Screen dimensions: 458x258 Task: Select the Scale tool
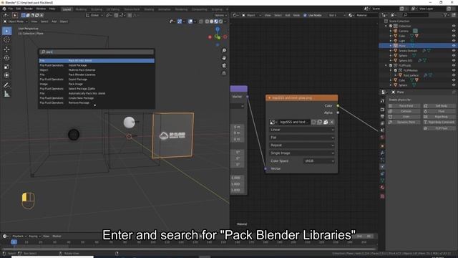(6, 67)
